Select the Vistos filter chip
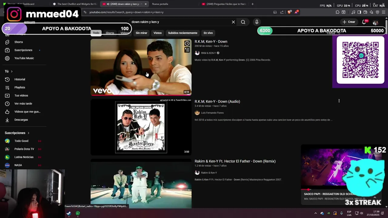 158,33
